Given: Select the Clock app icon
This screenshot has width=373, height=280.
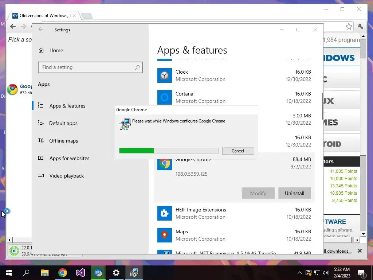Looking at the screenshot, I should click(164, 75).
